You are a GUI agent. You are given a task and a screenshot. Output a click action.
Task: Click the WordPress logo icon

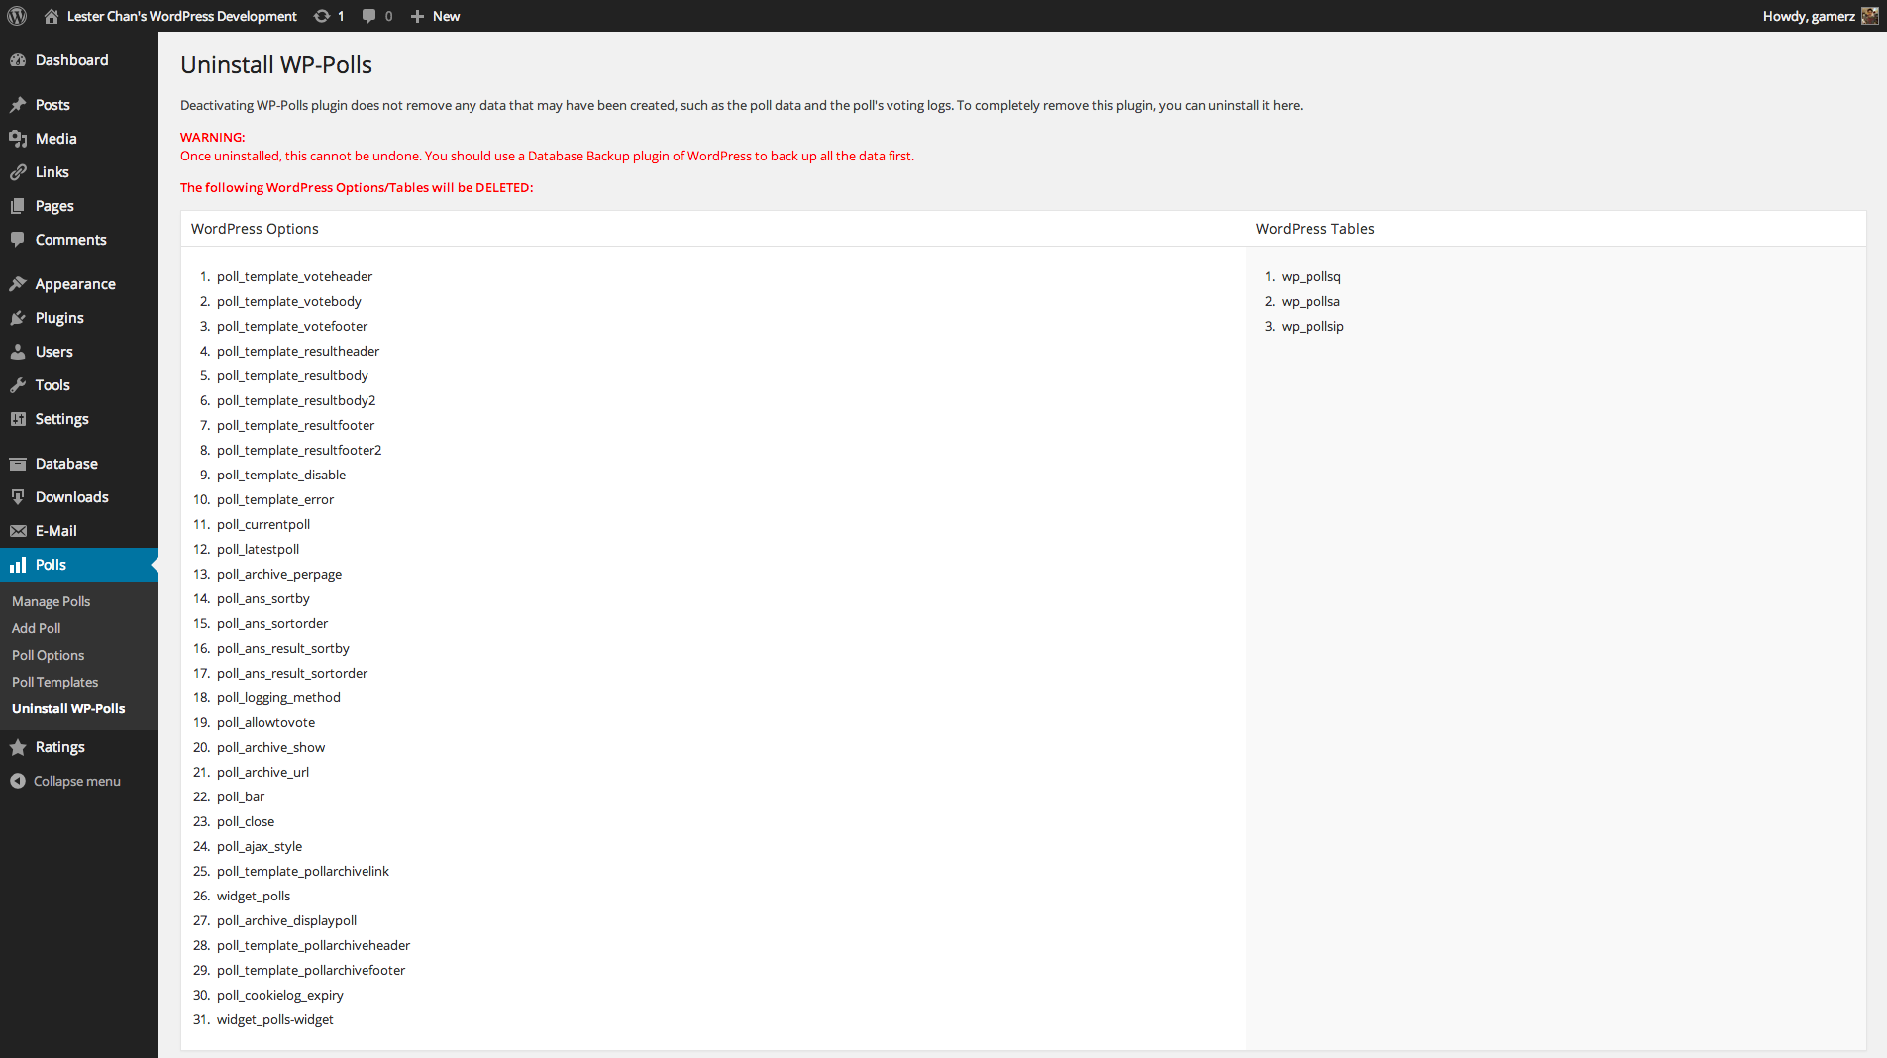pos(17,16)
